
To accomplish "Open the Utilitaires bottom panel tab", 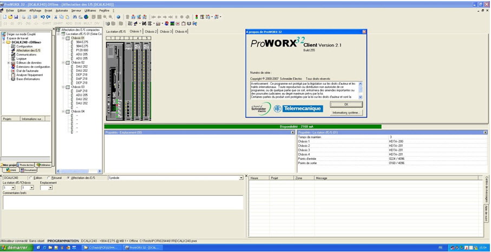I will point(43,165).
